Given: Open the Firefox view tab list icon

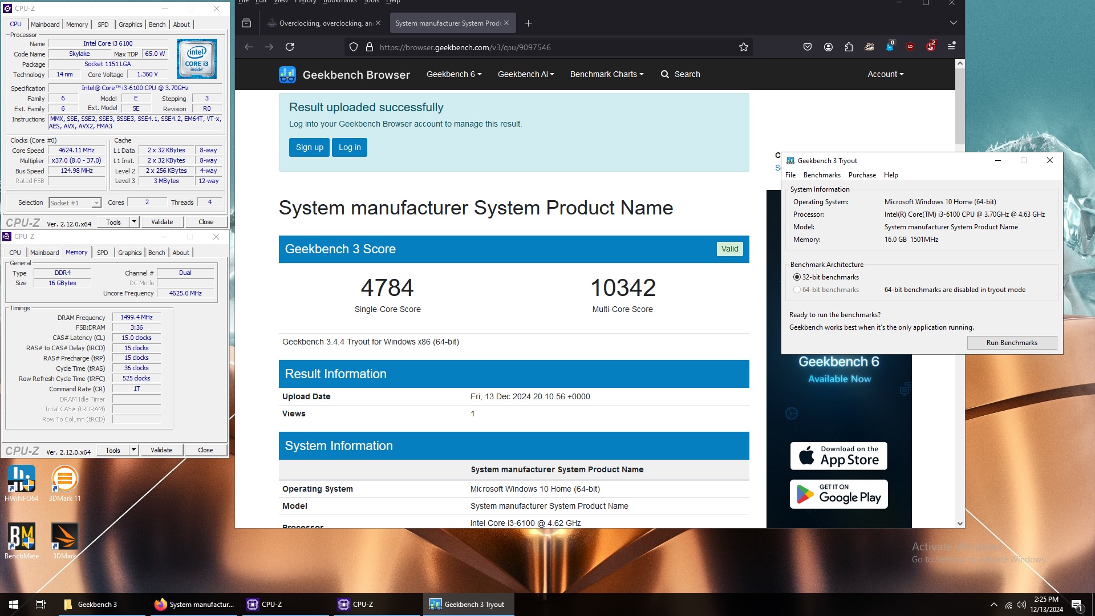Looking at the screenshot, I should click(x=246, y=23).
